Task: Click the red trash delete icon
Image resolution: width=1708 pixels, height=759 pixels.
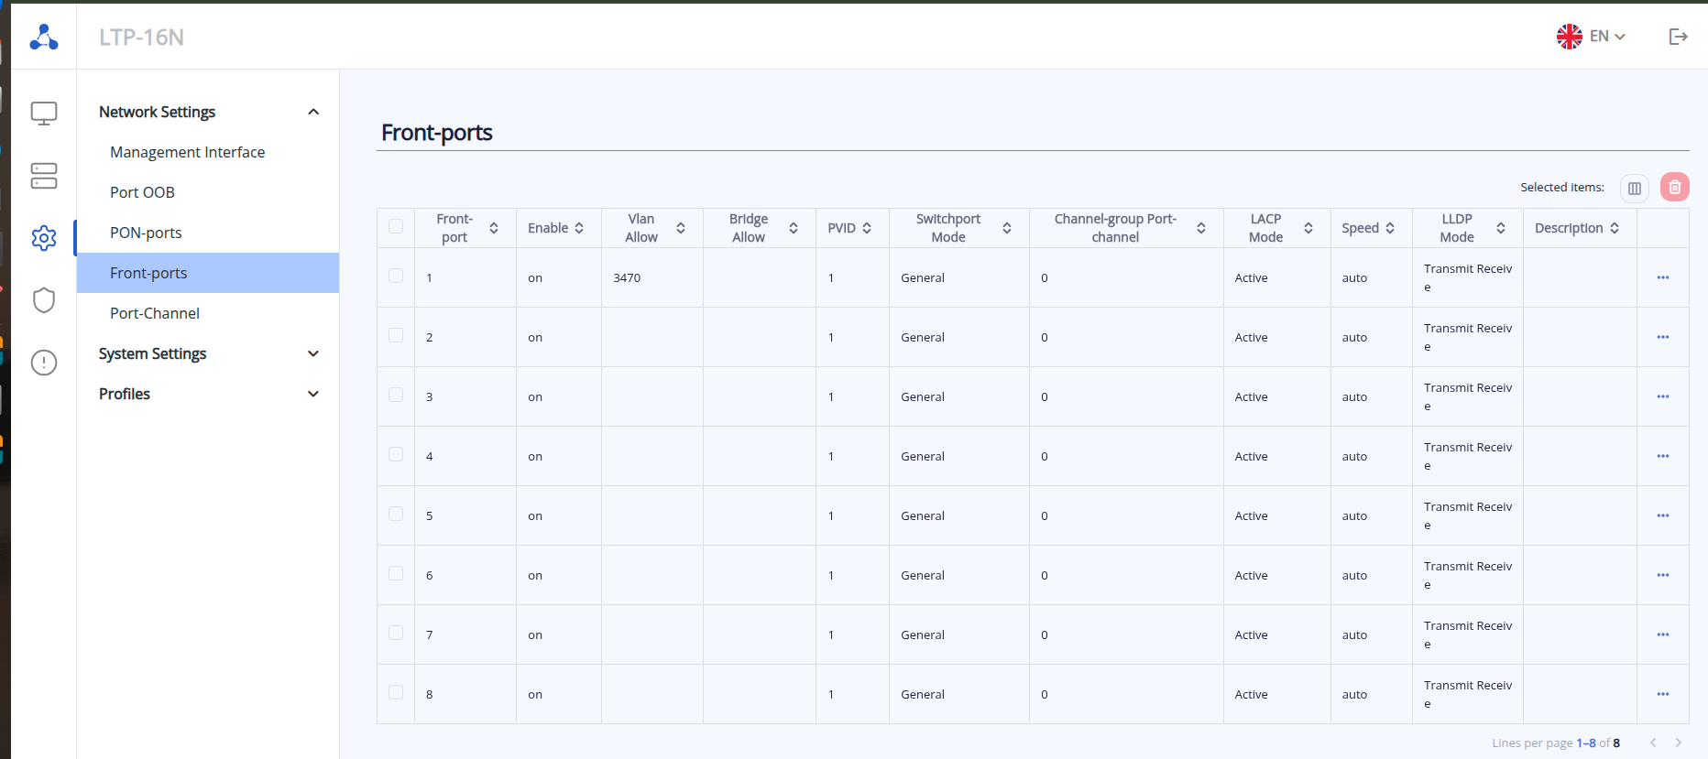Action: pos(1675,187)
